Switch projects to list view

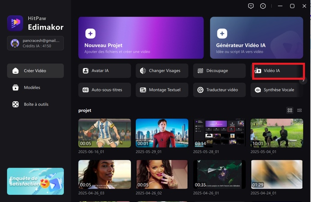click(x=300, y=110)
